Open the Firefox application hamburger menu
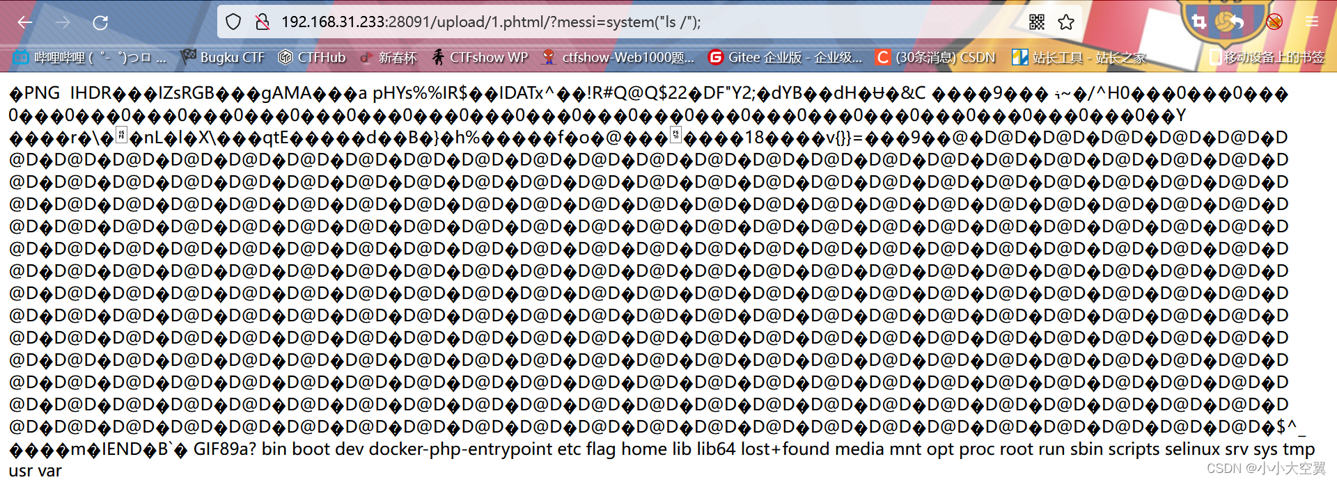This screenshot has height=482, width=1337. (1312, 22)
